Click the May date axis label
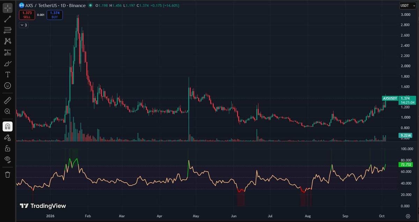419x222 pixels. [196, 216]
